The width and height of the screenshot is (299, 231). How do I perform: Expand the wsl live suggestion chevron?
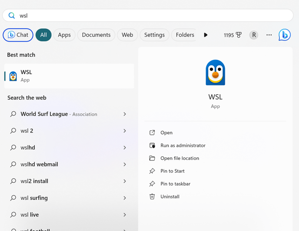coord(125,214)
